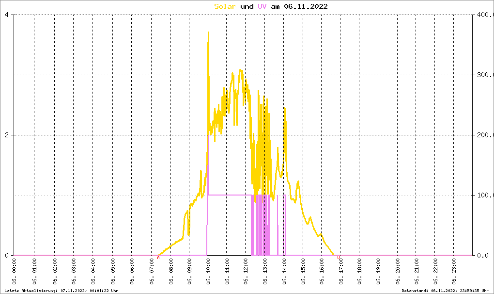The height and width of the screenshot is (294, 494).
Task: Click the right axis value 100.0
Action: coord(484,195)
